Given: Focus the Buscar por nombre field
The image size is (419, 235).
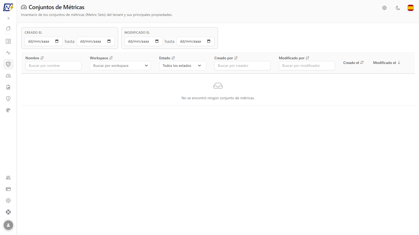Looking at the screenshot, I should tap(53, 66).
